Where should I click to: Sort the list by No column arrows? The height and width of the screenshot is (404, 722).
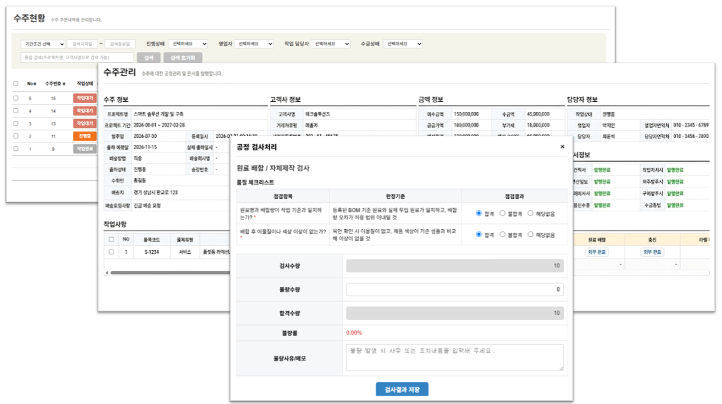pos(35,83)
